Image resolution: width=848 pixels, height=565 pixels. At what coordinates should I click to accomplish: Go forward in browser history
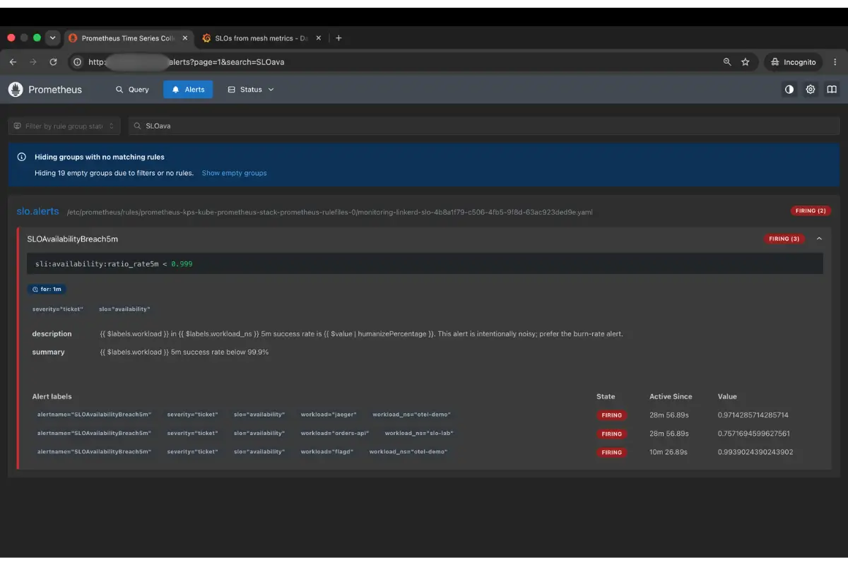33,62
